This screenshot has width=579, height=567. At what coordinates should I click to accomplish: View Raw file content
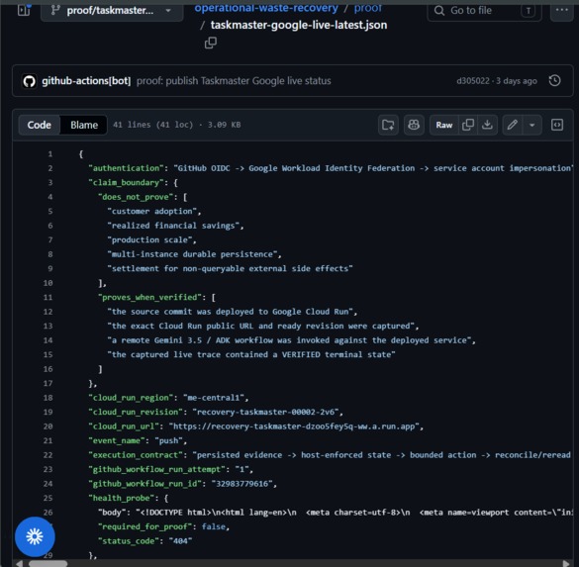[x=443, y=125]
